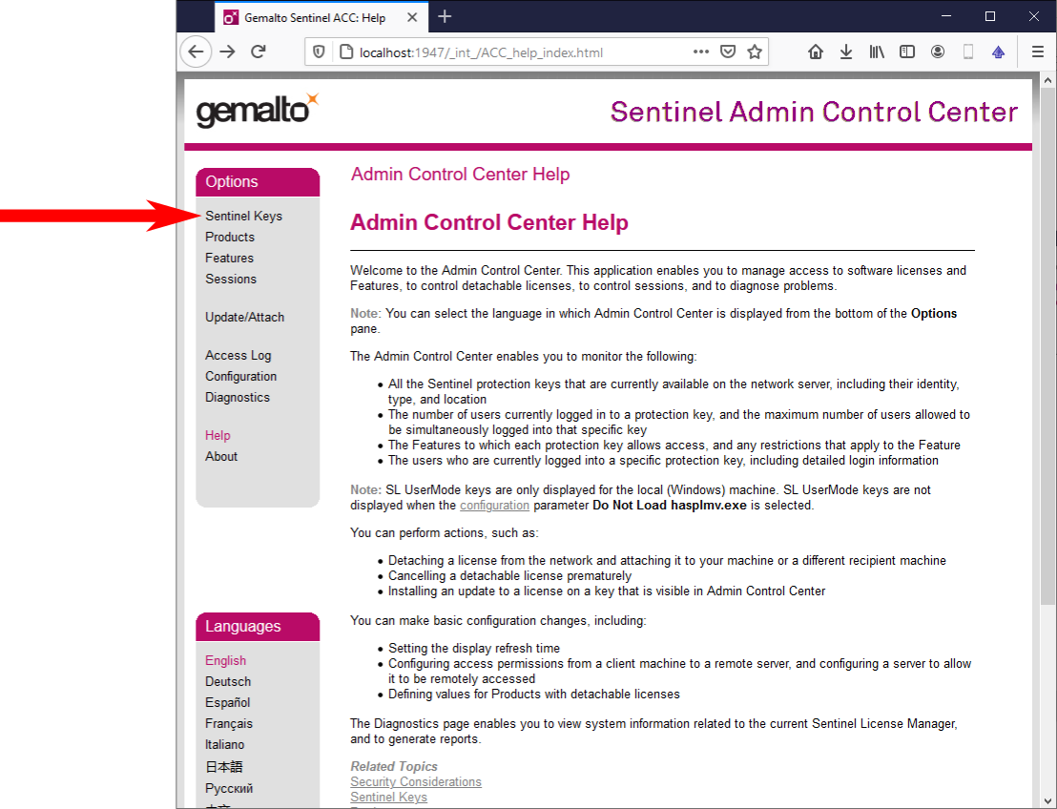The width and height of the screenshot is (1057, 809).
Task: Click the back navigation arrow
Action: click(x=196, y=52)
